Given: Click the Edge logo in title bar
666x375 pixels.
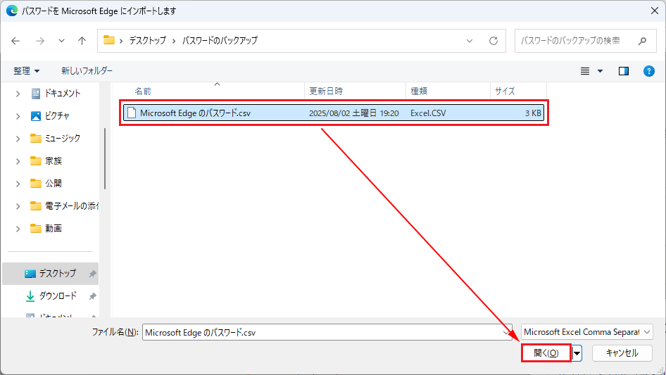Looking at the screenshot, I should (12, 11).
